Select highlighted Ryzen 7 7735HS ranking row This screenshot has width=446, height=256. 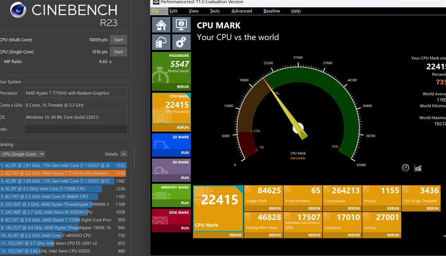[x=63, y=173]
